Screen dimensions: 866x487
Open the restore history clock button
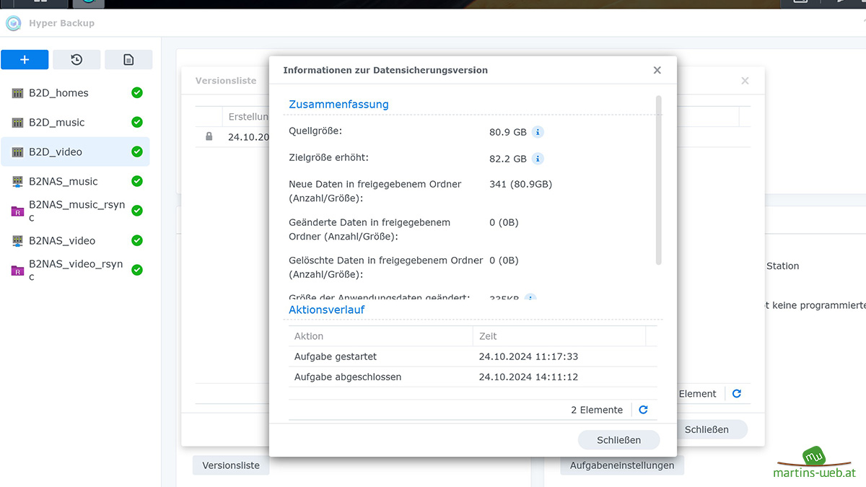click(76, 60)
